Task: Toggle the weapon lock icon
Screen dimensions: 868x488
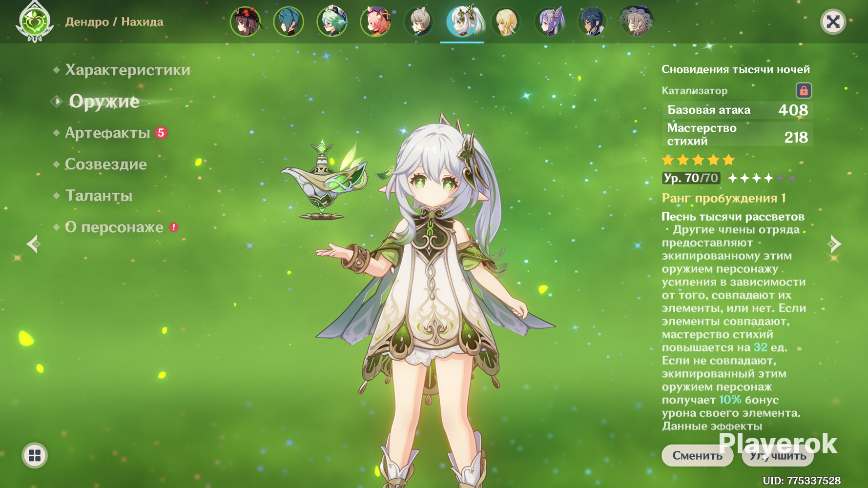Action: click(804, 90)
